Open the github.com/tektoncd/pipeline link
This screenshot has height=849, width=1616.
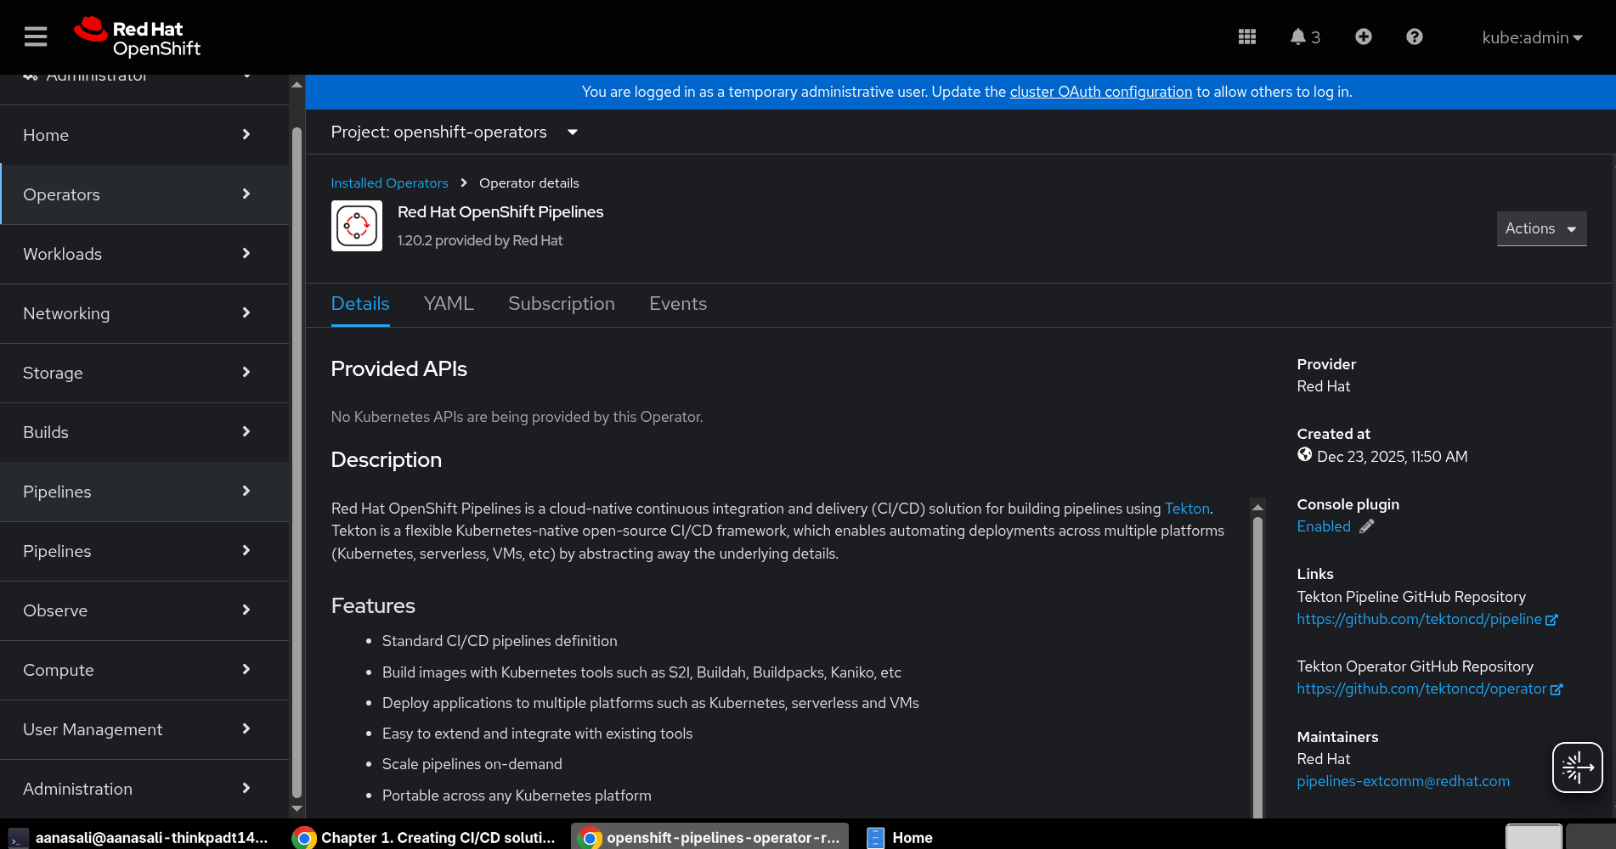tap(1419, 619)
